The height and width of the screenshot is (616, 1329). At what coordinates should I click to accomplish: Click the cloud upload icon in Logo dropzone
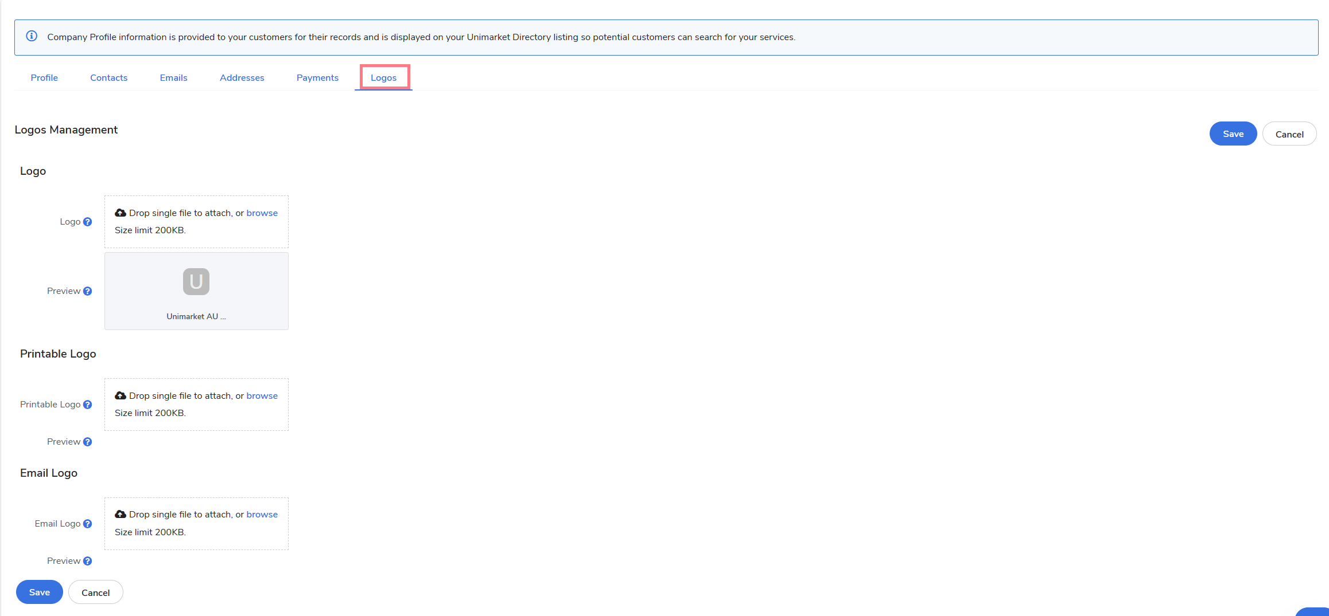coord(121,213)
